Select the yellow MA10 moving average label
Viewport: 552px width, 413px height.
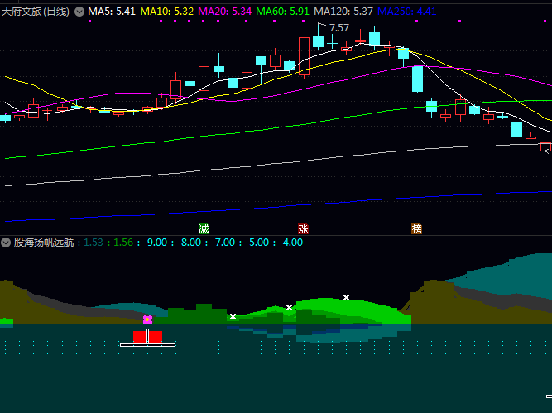click(x=167, y=12)
